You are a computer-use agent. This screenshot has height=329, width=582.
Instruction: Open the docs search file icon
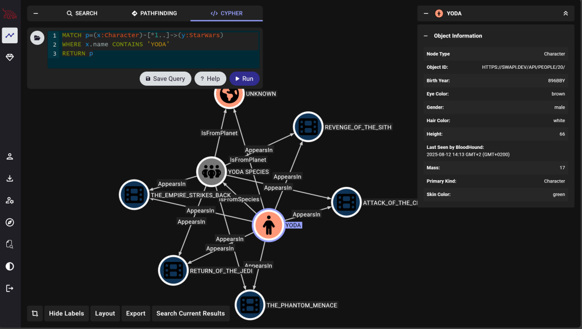pos(10,244)
